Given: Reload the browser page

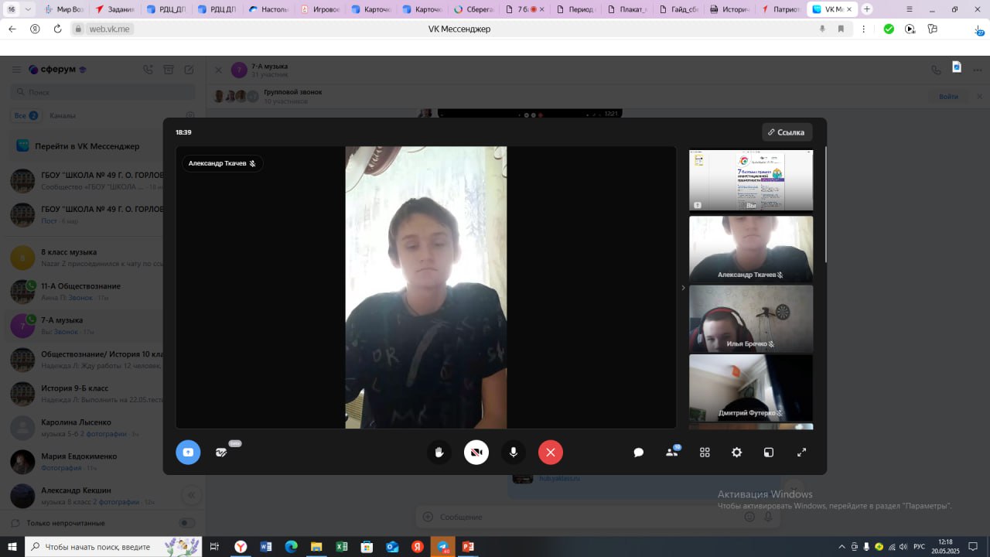Looking at the screenshot, I should point(57,29).
